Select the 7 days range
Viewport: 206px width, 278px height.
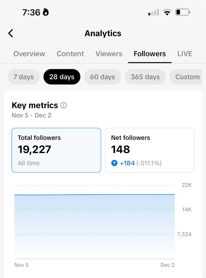24,77
